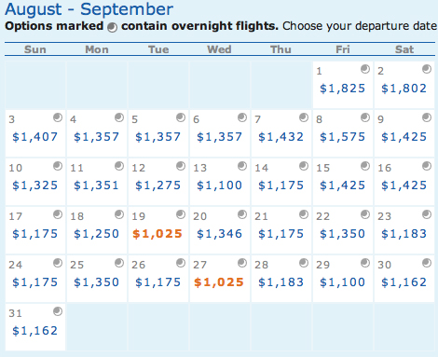Click the overnight icon on day 4
The width and height of the screenshot is (438, 357).
point(119,117)
